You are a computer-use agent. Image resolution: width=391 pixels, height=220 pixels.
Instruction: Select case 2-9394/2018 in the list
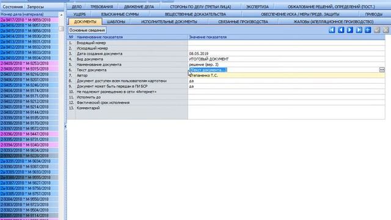click(x=29, y=145)
